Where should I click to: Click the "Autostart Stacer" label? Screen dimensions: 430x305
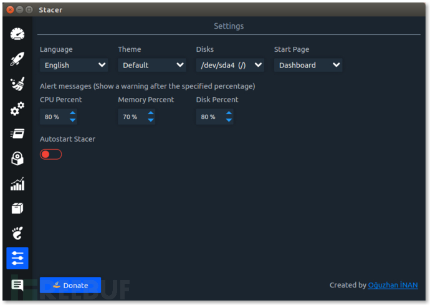[67, 139]
